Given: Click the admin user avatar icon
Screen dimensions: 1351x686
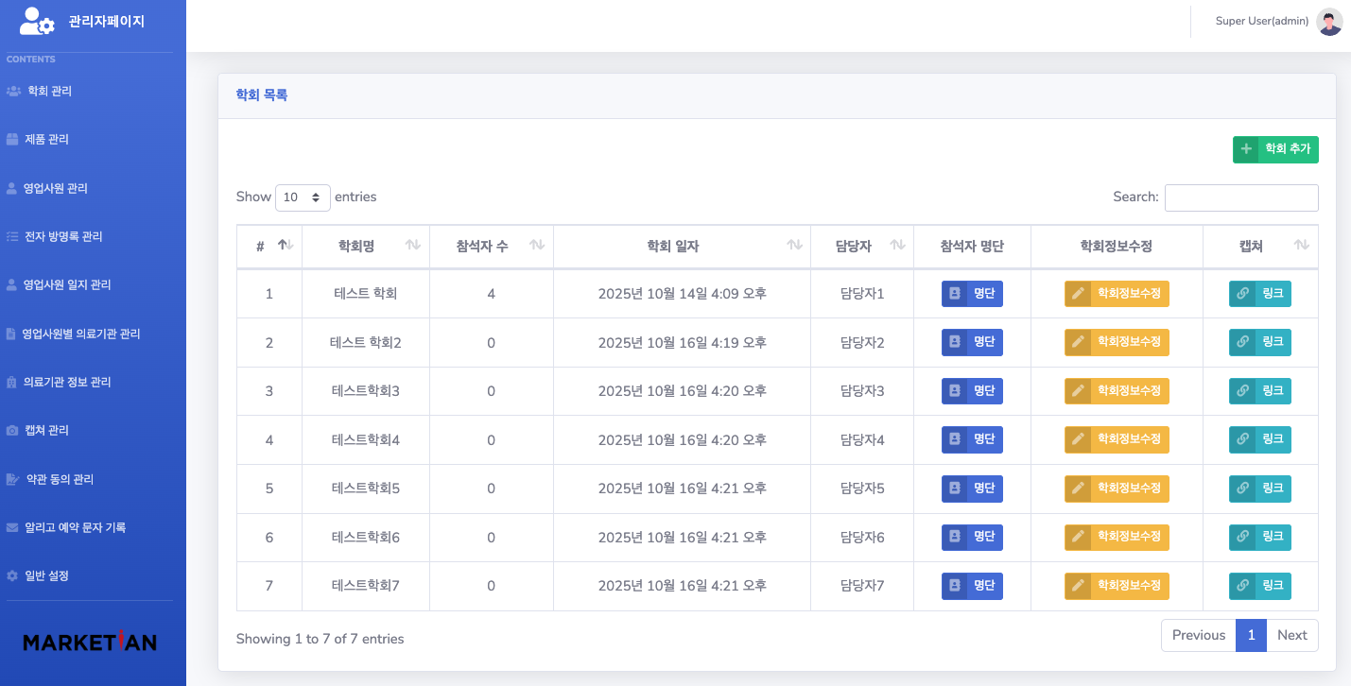Looking at the screenshot, I should 1329,22.
